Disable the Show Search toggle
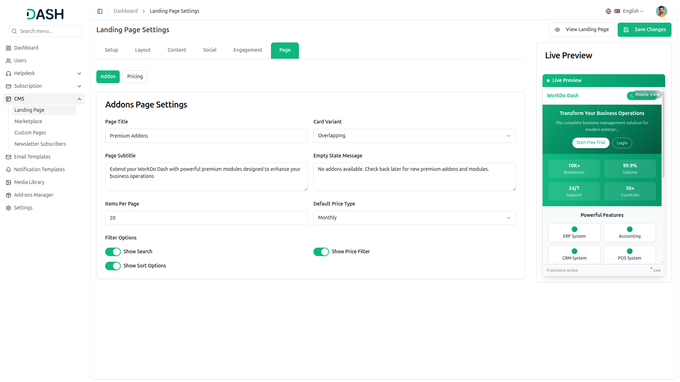The image size is (680, 382). click(x=113, y=252)
